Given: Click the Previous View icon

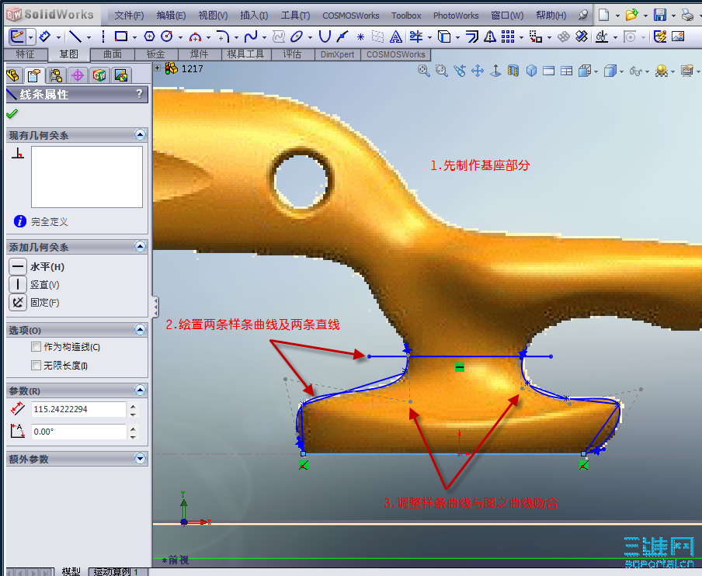Looking at the screenshot, I should (x=460, y=71).
